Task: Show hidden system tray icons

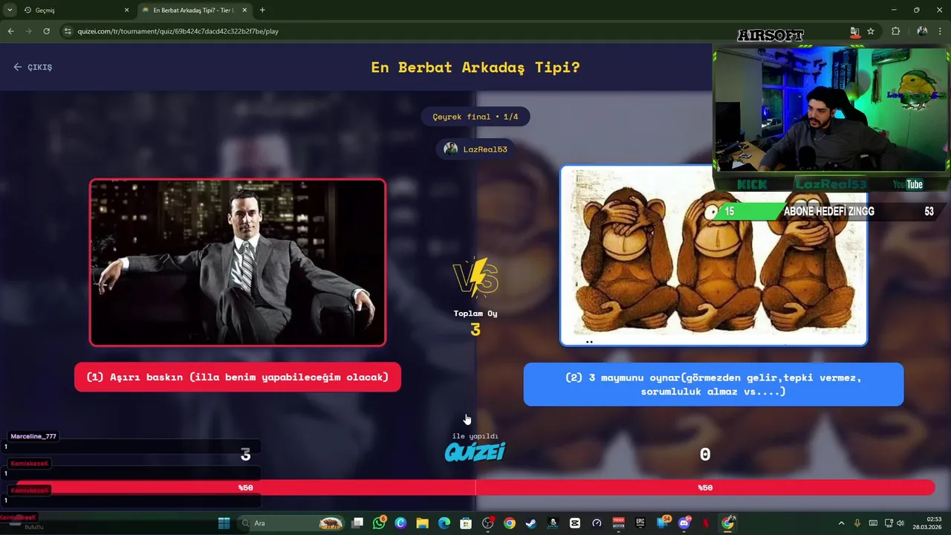Action: (x=841, y=523)
